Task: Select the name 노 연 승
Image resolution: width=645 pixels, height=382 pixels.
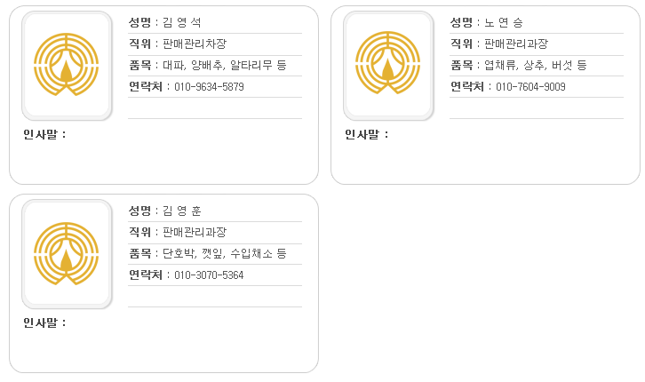Action: pyautogui.click(x=504, y=22)
